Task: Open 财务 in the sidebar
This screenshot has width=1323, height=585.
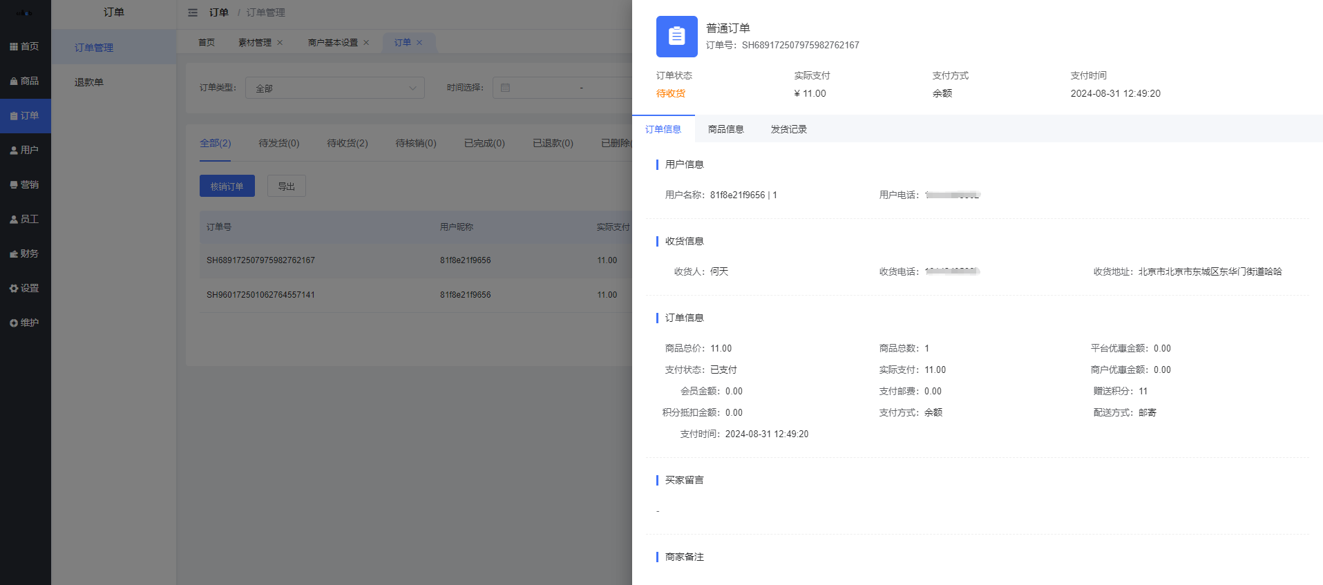Action: [25, 253]
